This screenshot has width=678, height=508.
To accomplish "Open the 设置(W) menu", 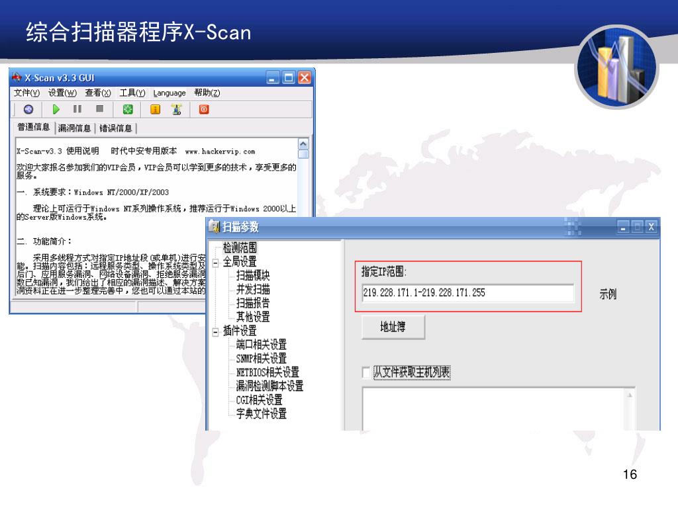I will (x=62, y=93).
